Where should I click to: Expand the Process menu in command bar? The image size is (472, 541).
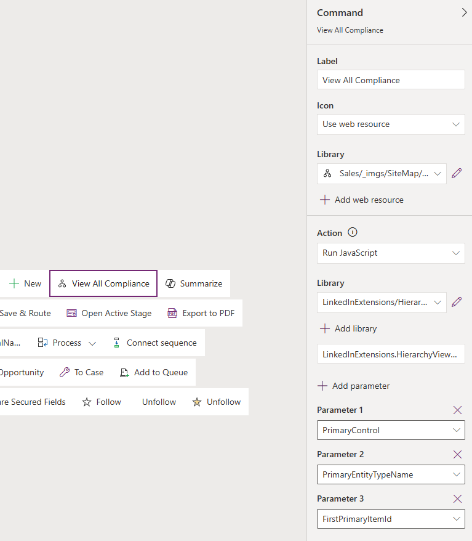pyautogui.click(x=67, y=343)
